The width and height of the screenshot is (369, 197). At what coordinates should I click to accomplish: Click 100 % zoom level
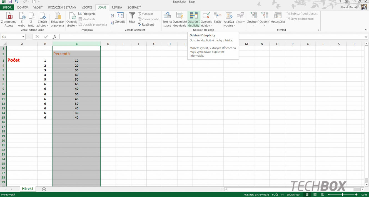point(364,194)
